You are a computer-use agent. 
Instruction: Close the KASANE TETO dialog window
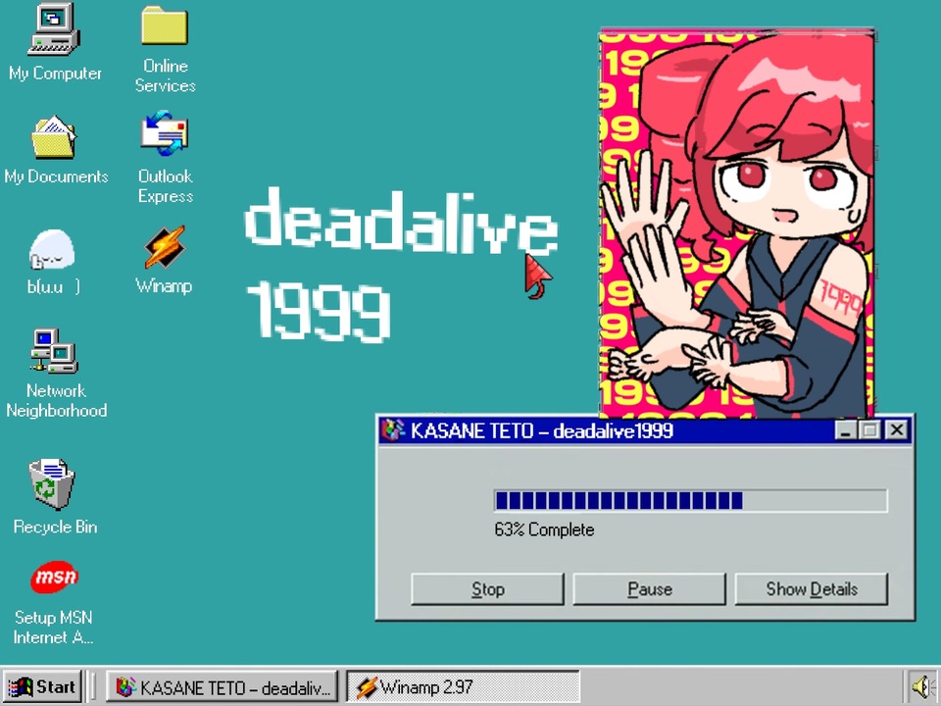point(897,429)
